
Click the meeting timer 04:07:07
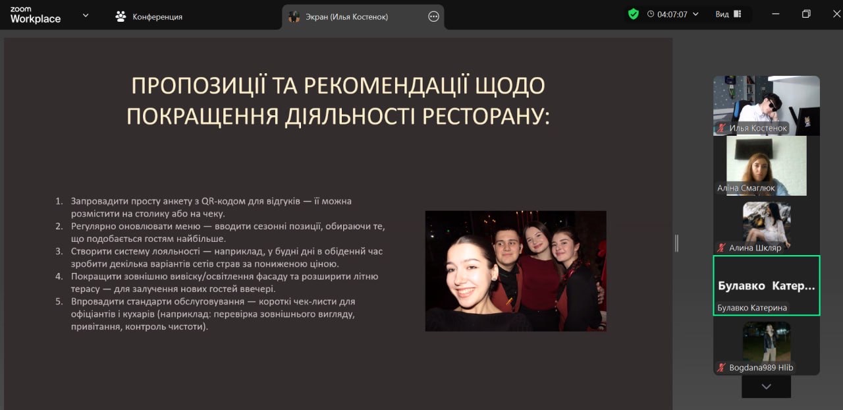(672, 14)
